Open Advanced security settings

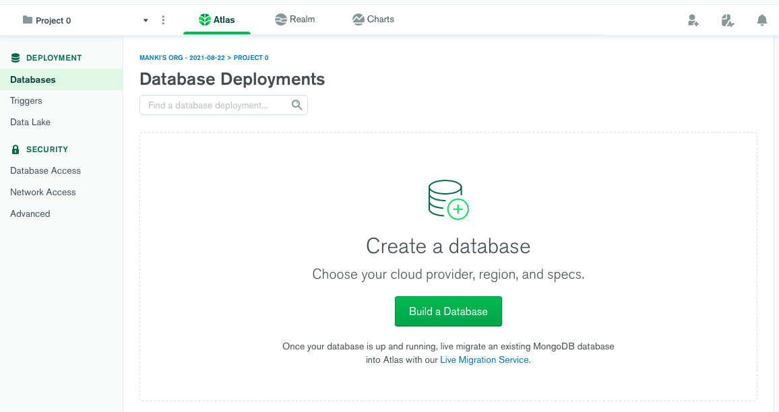click(30, 213)
